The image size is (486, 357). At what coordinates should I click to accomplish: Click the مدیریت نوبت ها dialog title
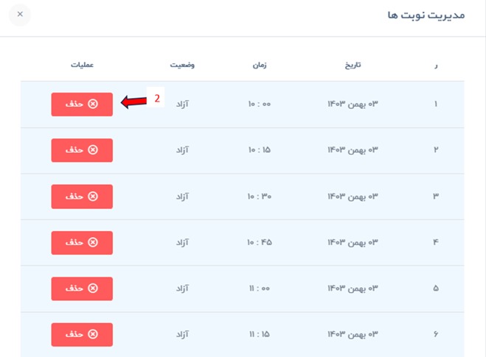426,15
